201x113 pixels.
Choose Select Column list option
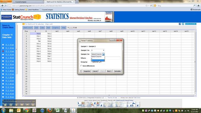pos(98,56)
